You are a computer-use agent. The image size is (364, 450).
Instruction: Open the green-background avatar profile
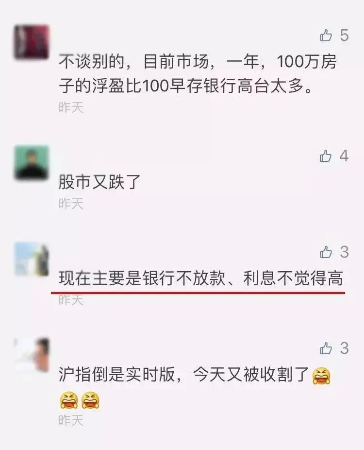32,163
